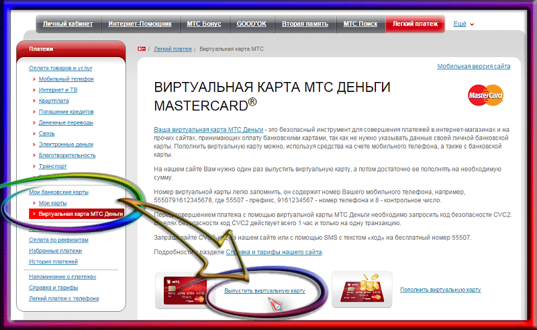Image resolution: width=537 pixels, height=330 pixels.
Task: Click the MasterCard logo
Action: click(485, 95)
